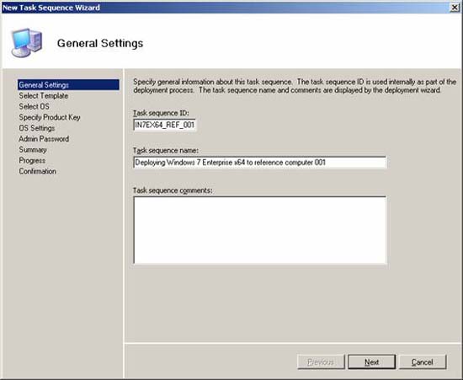This screenshot has height=380, width=463.
Task: Select General Settings step in sidebar
Action: point(68,85)
